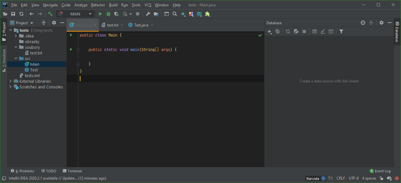
Task: Open the Event Log
Action: point(382,171)
